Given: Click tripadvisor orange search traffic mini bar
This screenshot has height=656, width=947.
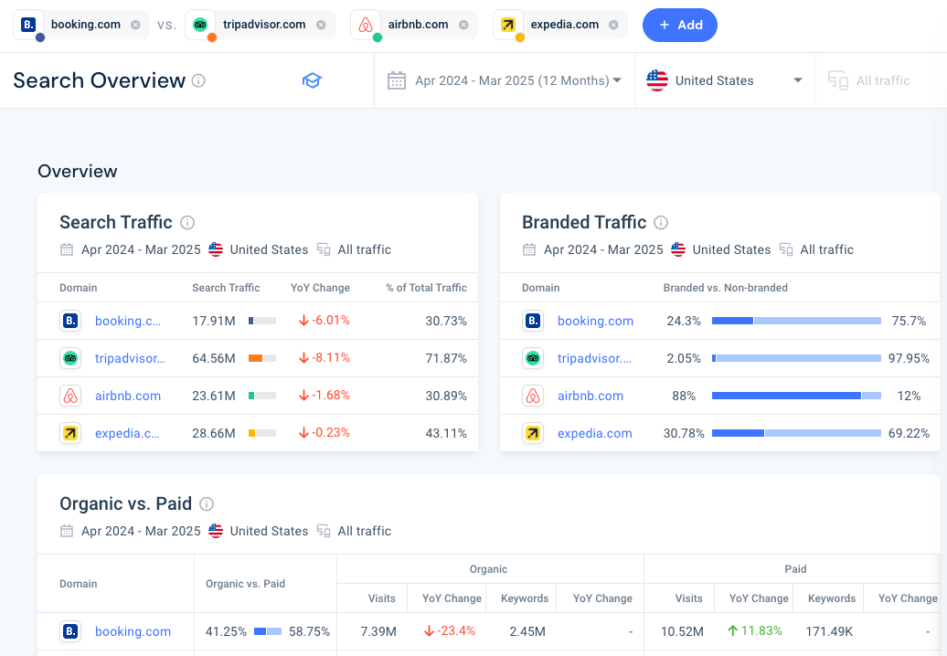Looking at the screenshot, I should [x=262, y=358].
